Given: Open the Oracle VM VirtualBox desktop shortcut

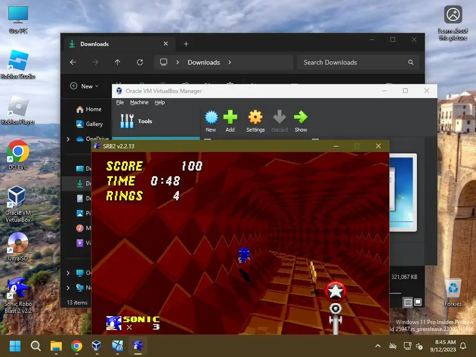Looking at the screenshot, I should pos(18,205).
